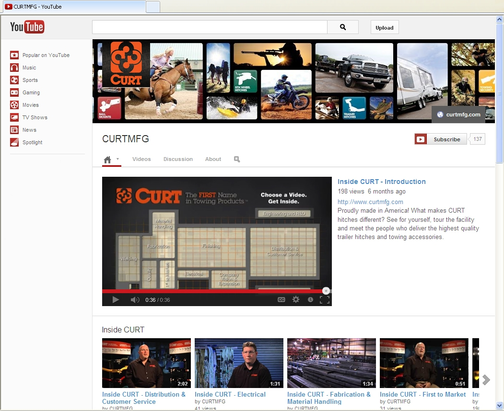504x411 pixels.
Task: Open the player settings gear menu
Action: tap(296, 299)
